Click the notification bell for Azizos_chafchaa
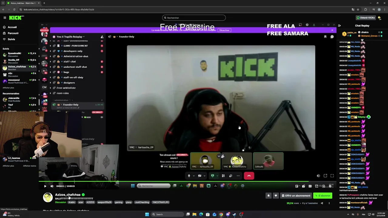 tap(268, 196)
